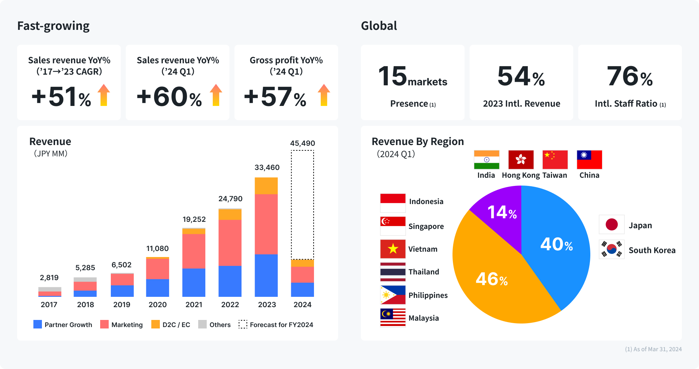Click the Philippines flag icon
This screenshot has height=369, width=699.
[392, 295]
